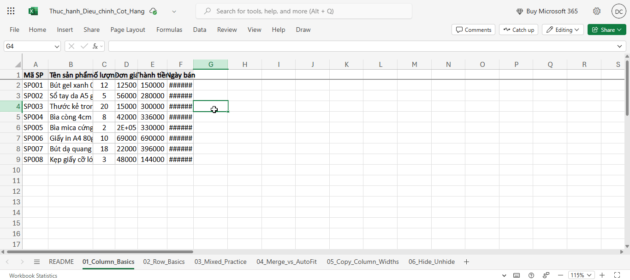This screenshot has width=630, height=280.
Task: Open the all sheets list icon
Action: click(37, 262)
